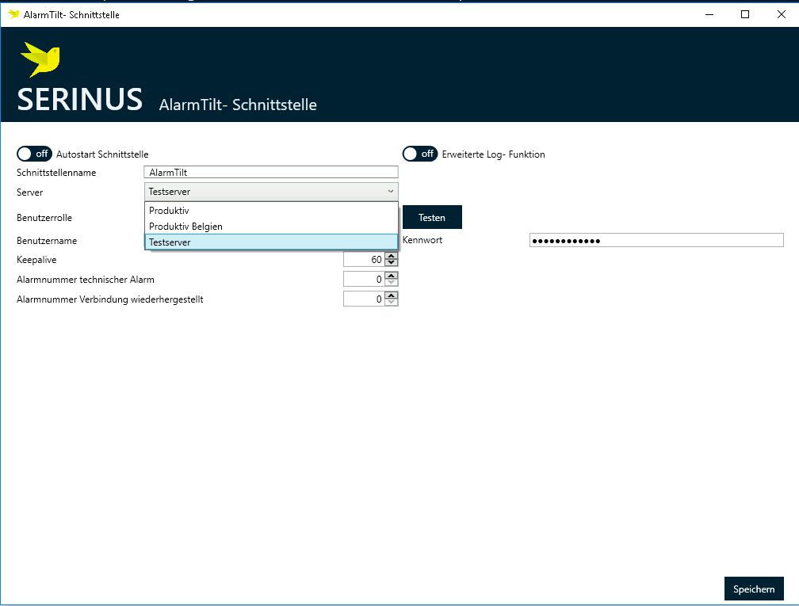The image size is (799, 606).
Task: Click the Alarmnummer technischer Alarm number field
Action: tap(364, 279)
